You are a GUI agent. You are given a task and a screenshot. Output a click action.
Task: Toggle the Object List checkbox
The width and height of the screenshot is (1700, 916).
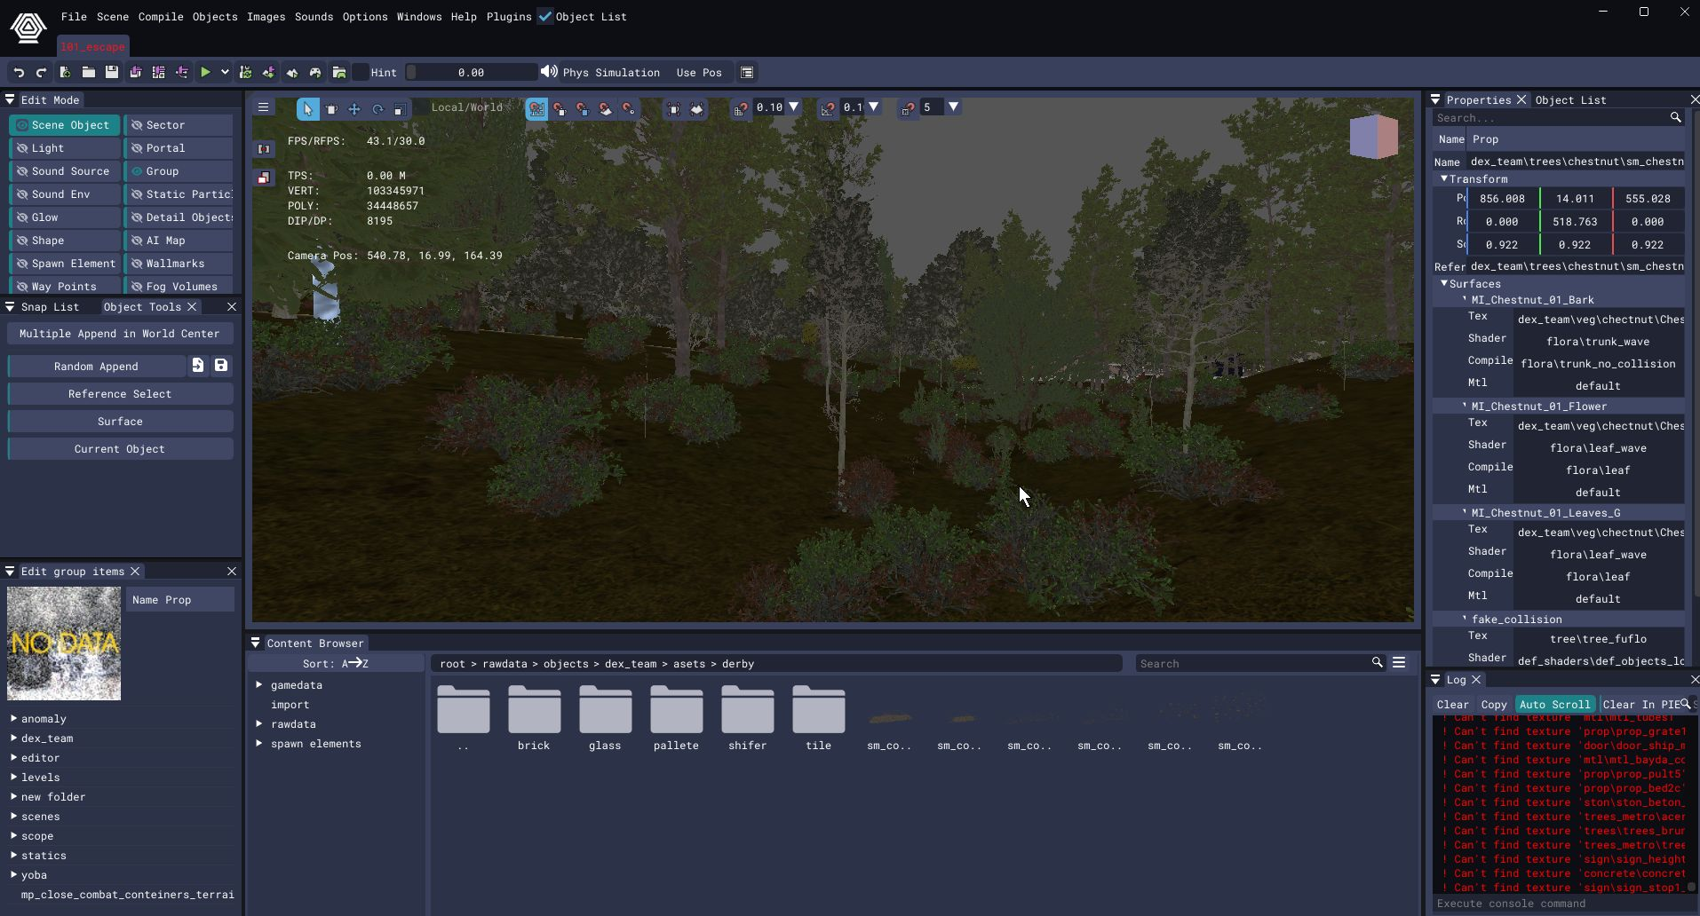point(545,16)
